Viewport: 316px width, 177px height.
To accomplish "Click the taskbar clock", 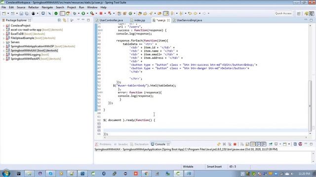I will [304, 174].
